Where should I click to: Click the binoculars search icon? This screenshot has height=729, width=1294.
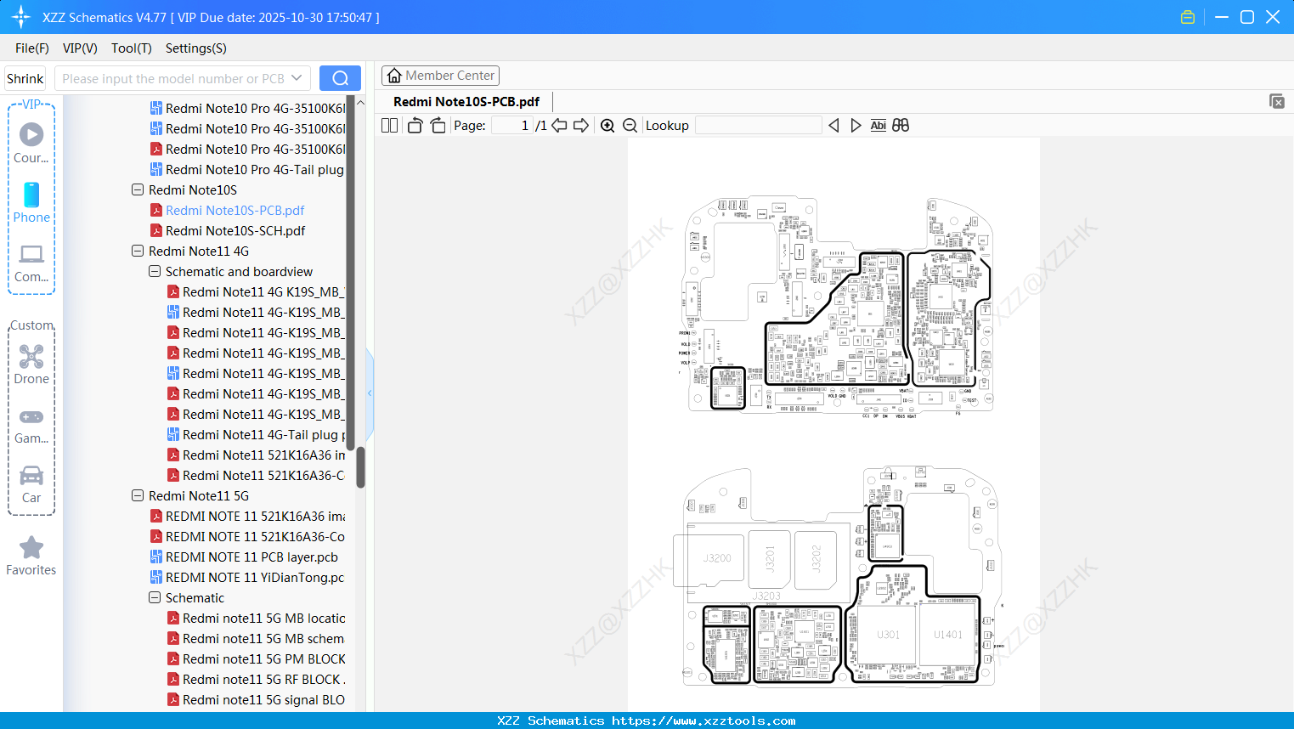901,125
